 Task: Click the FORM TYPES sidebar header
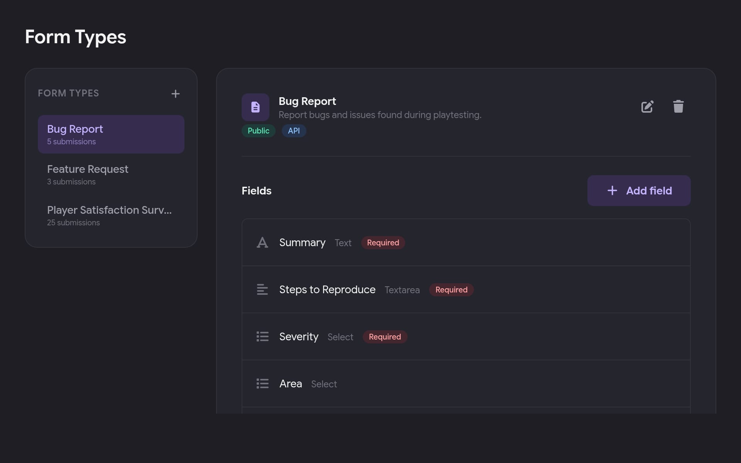(x=68, y=93)
